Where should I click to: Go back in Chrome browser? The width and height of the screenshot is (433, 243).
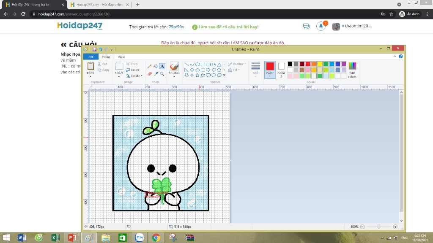6,14
